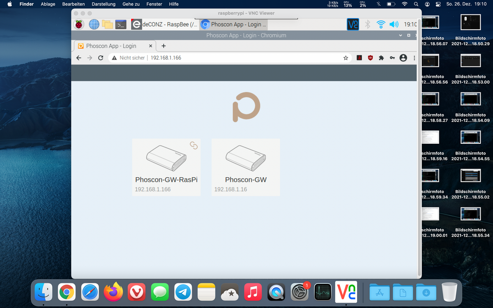Open a new Chromium tab
This screenshot has height=308, width=493.
point(164,46)
